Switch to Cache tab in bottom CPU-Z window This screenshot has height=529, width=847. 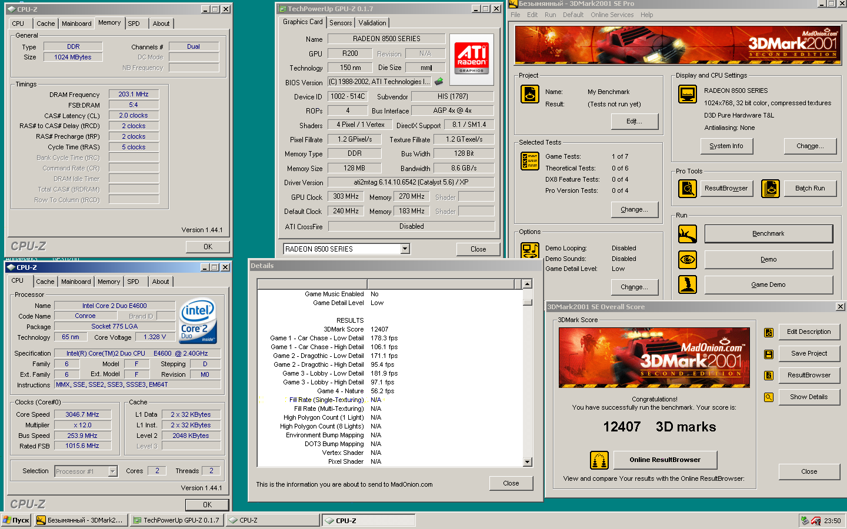pyautogui.click(x=45, y=282)
